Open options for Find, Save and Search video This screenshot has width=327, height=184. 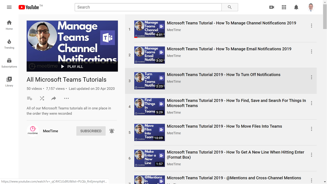[311, 103]
